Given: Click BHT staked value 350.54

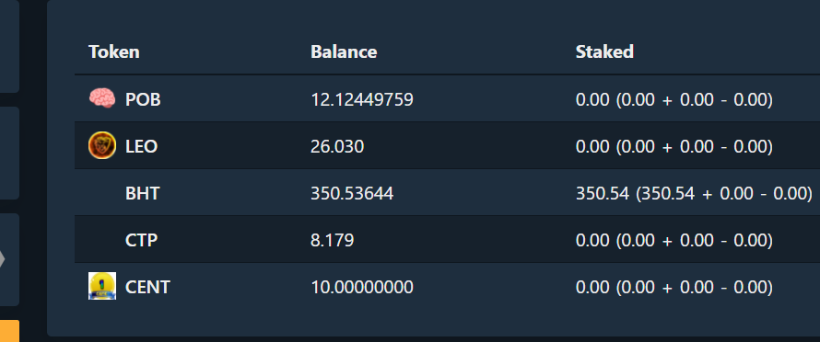Looking at the screenshot, I should pyautogui.click(x=694, y=194).
